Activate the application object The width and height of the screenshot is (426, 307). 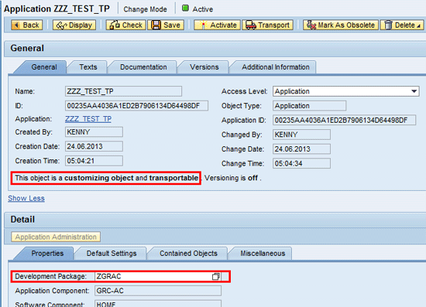217,25
